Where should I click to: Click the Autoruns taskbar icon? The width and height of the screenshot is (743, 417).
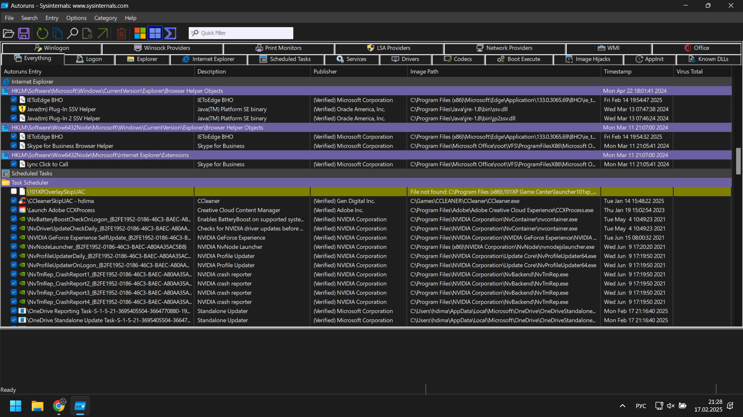coord(80,406)
